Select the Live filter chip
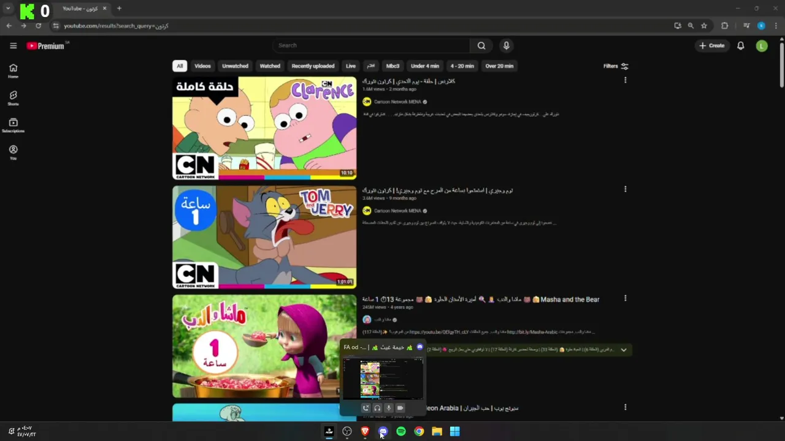This screenshot has height=441, width=785. tap(351, 66)
